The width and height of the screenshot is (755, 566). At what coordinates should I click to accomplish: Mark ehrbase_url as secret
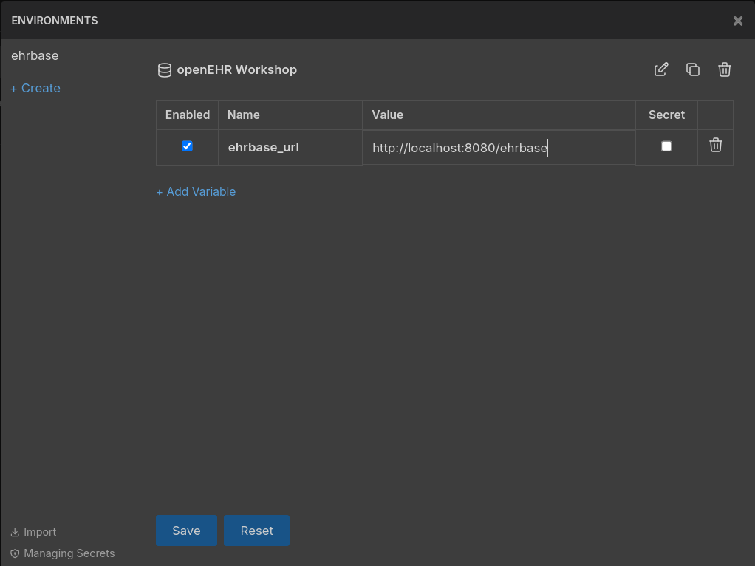pyautogui.click(x=666, y=146)
